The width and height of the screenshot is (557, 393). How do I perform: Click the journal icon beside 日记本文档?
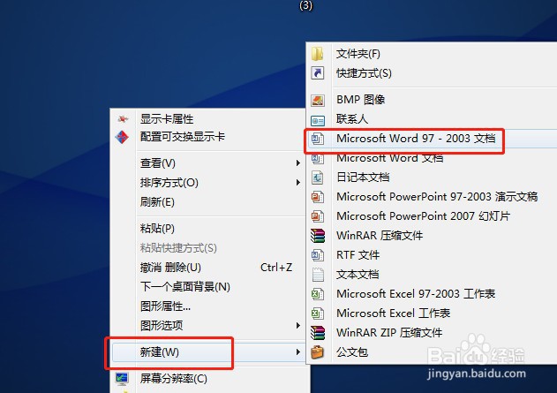point(317,178)
